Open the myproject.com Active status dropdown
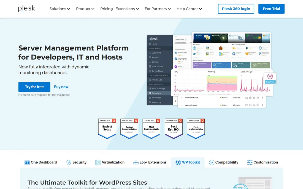This screenshot has height=189, width=303. [224, 98]
